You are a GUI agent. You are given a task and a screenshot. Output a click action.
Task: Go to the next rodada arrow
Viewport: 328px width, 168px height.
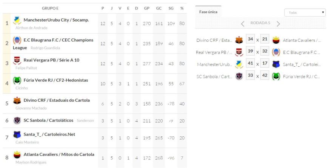pyautogui.click(x=278, y=23)
